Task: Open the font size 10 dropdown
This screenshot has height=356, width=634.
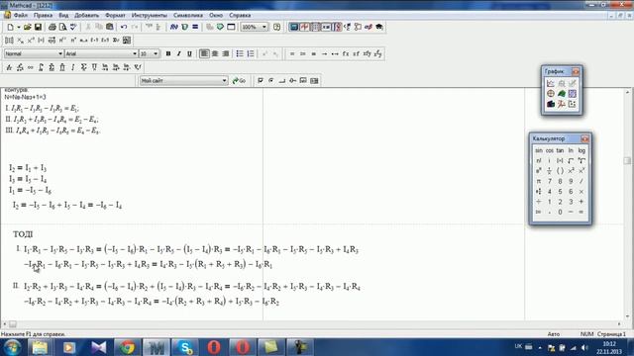Action: 156,53
